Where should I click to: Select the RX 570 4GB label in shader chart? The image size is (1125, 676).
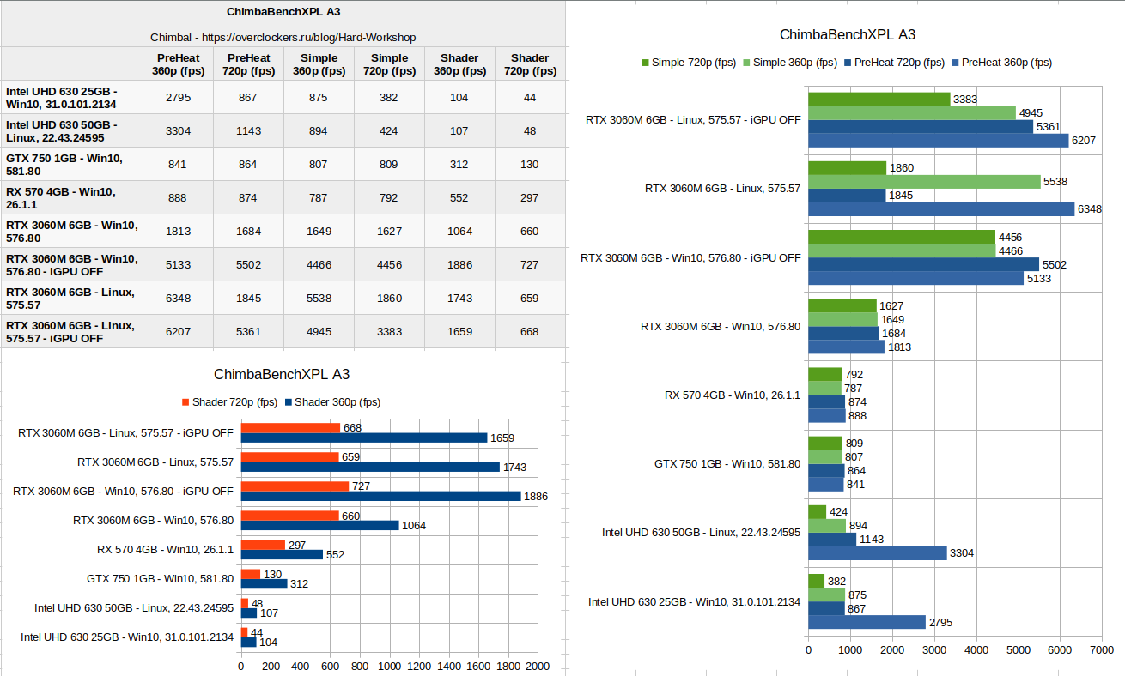[166, 549]
